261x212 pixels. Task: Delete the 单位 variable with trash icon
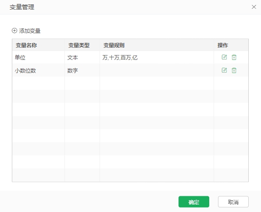point(234,57)
